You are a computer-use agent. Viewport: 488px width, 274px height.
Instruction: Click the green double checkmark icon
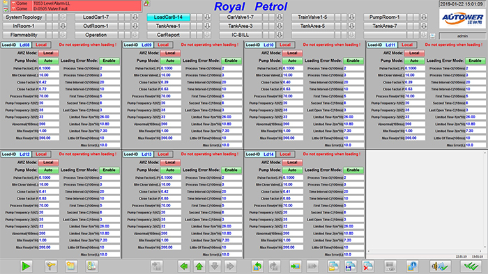tap(471, 266)
